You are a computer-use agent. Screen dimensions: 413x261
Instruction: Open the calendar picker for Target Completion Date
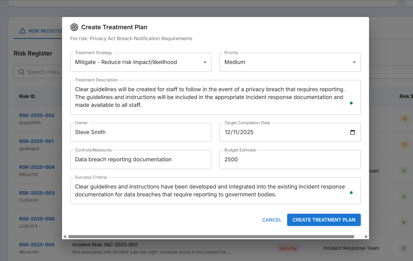pyautogui.click(x=353, y=132)
